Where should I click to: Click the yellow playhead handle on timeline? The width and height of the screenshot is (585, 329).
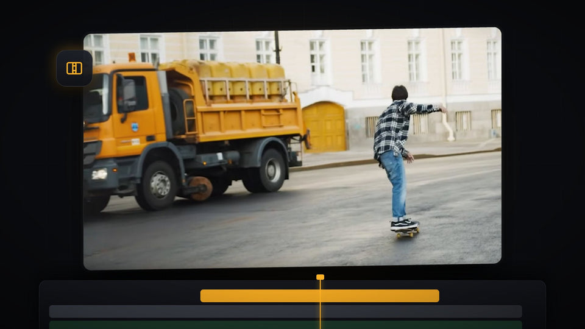point(320,277)
